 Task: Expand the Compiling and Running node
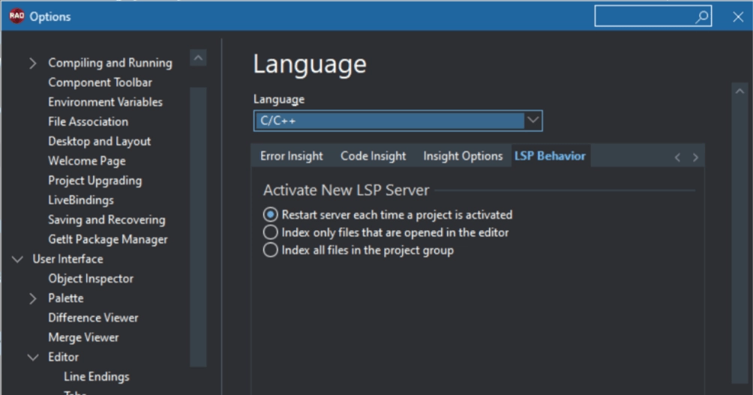tap(32, 64)
